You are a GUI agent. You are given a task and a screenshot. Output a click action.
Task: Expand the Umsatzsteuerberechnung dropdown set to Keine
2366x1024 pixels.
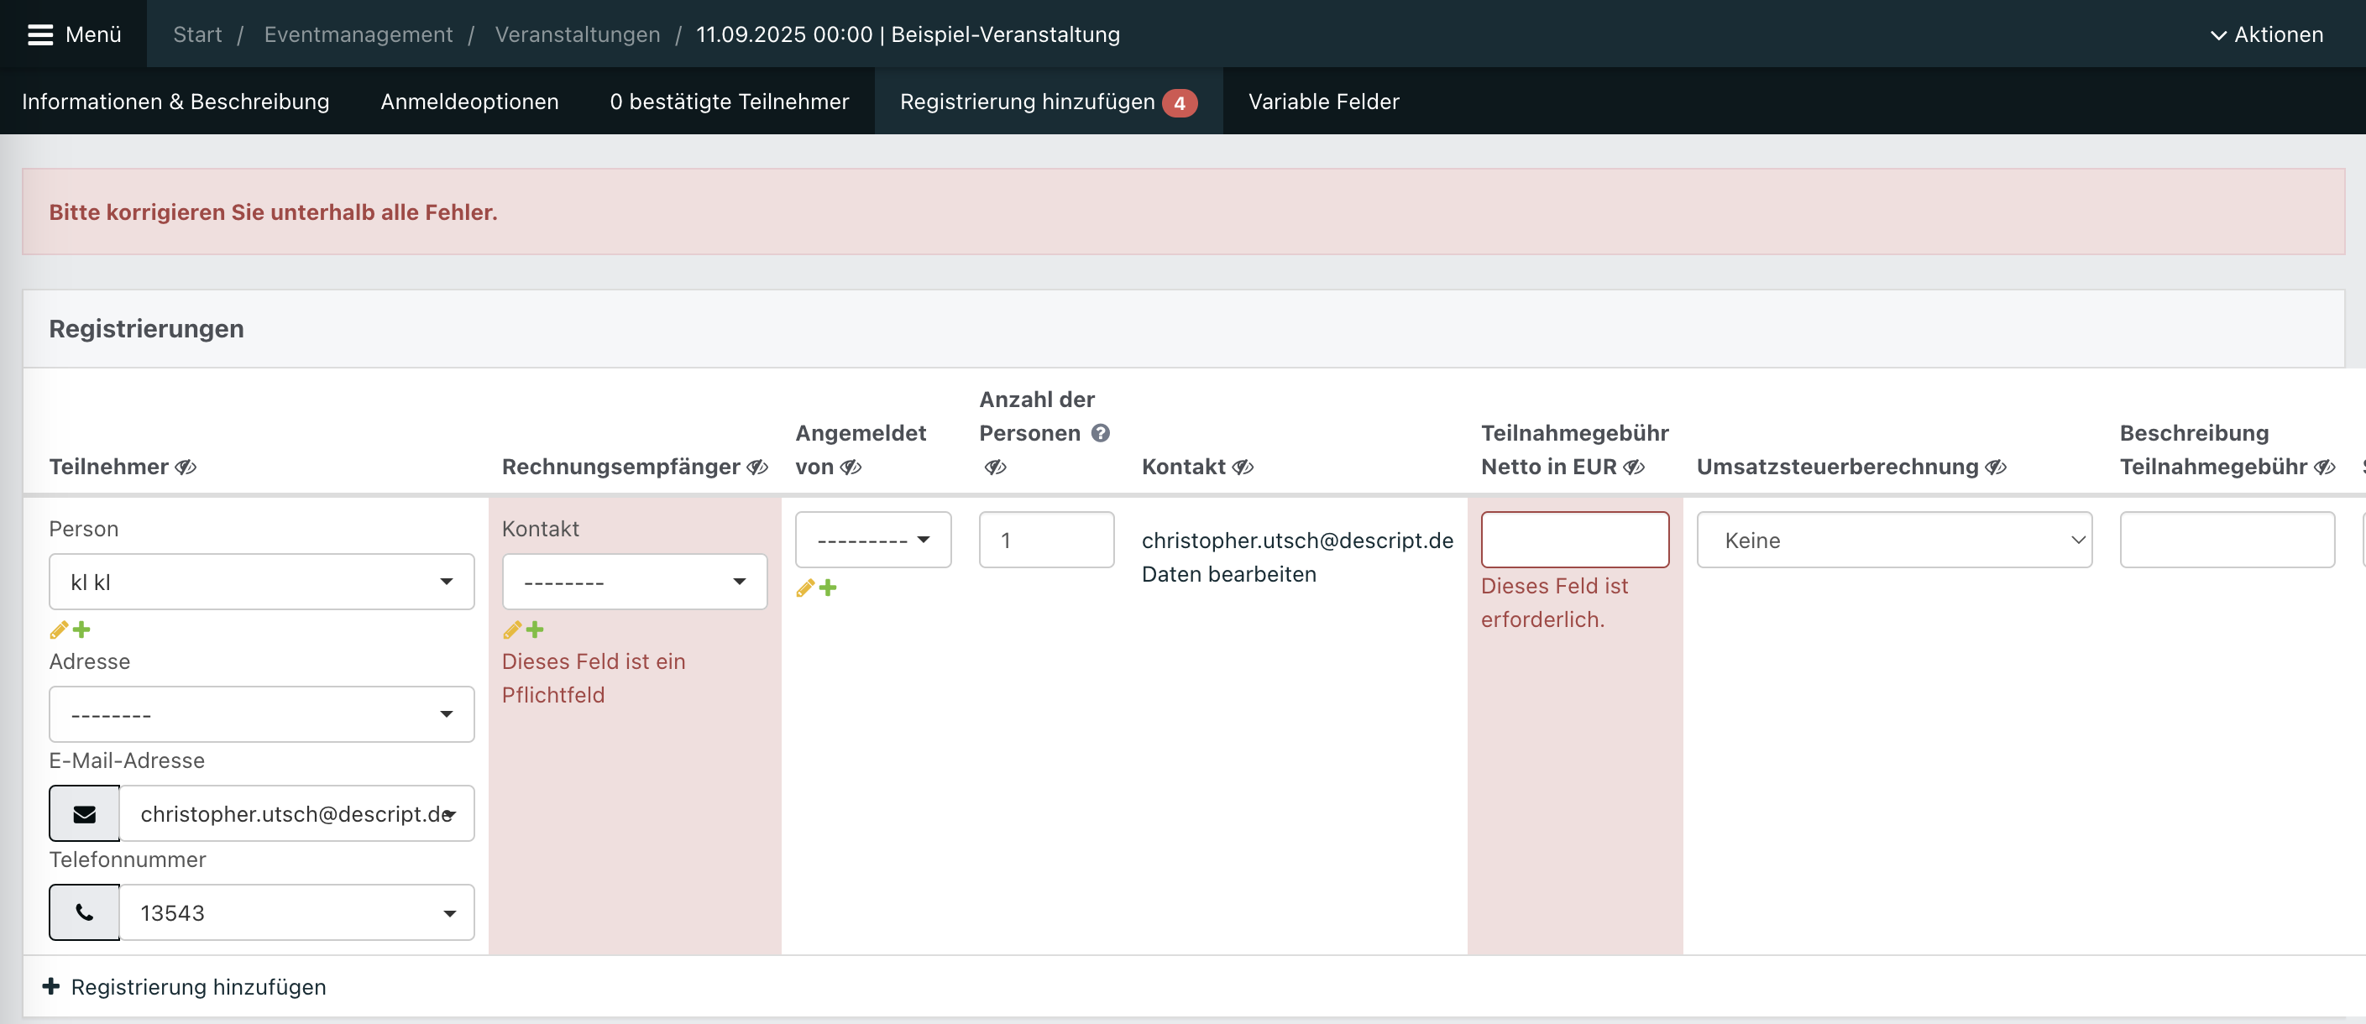tap(1894, 541)
